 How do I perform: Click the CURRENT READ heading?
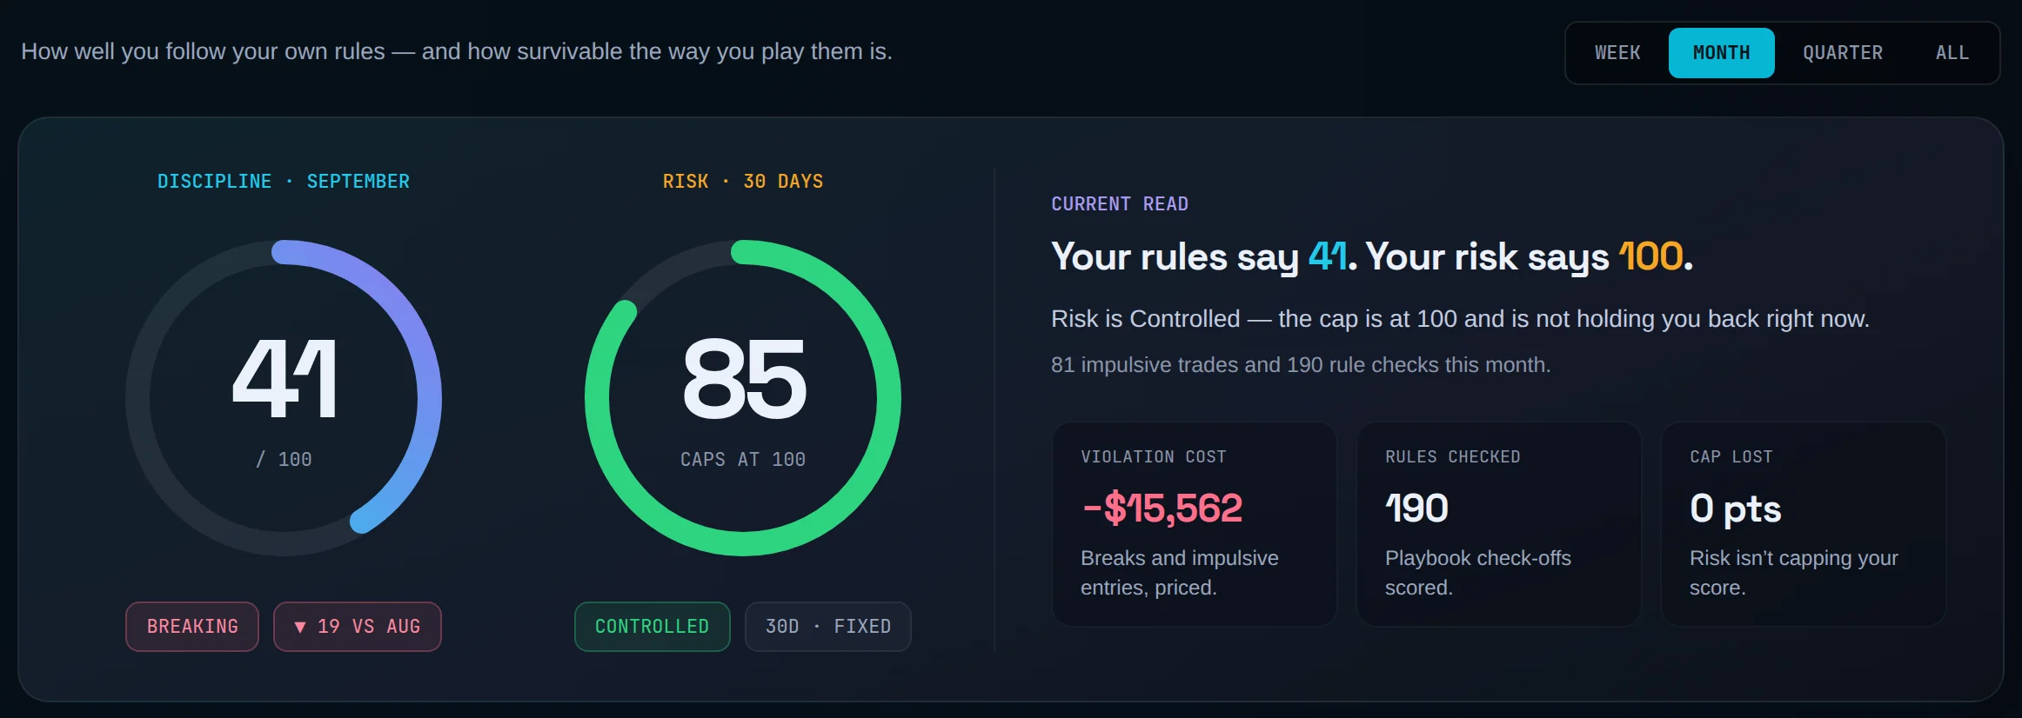(1120, 204)
